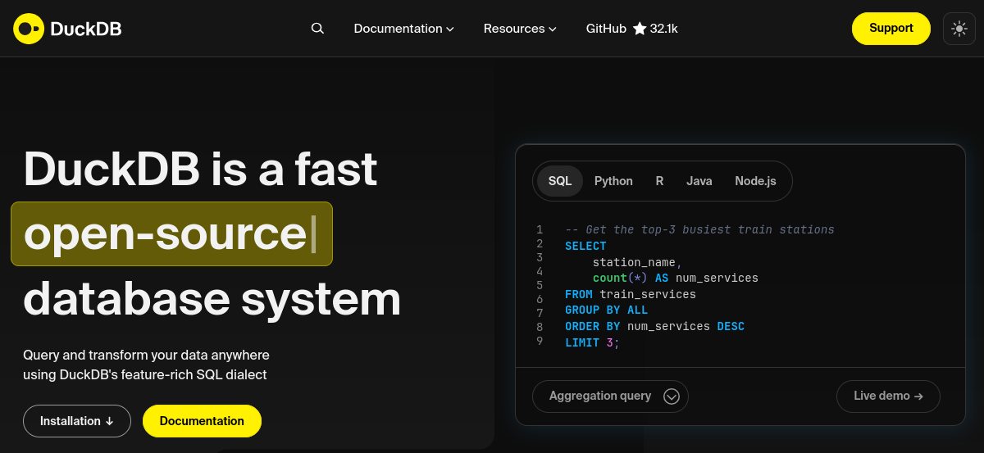Switch to the SQL code tab

point(560,181)
